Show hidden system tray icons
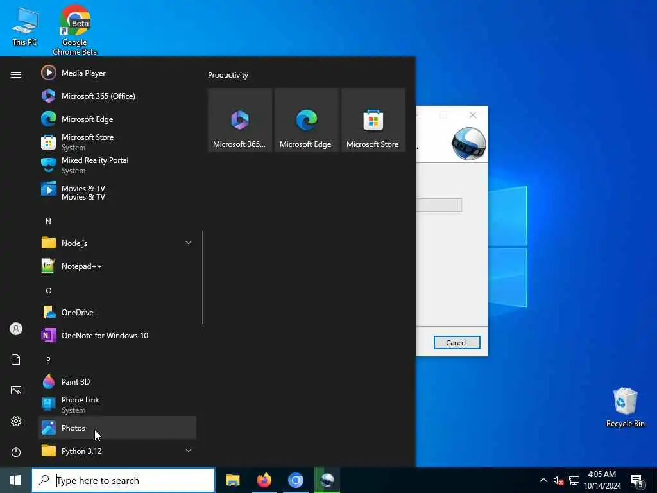This screenshot has height=493, width=657. tap(543, 480)
